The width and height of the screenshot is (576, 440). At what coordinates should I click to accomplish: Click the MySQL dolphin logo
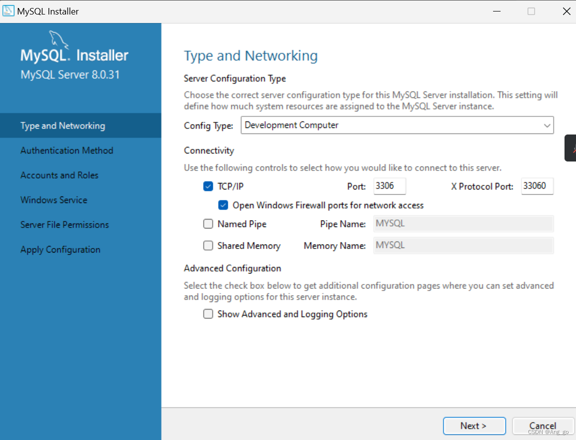[59, 39]
